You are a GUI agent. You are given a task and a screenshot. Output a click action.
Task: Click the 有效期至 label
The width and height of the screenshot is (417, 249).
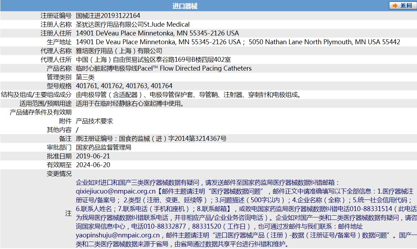59,165
